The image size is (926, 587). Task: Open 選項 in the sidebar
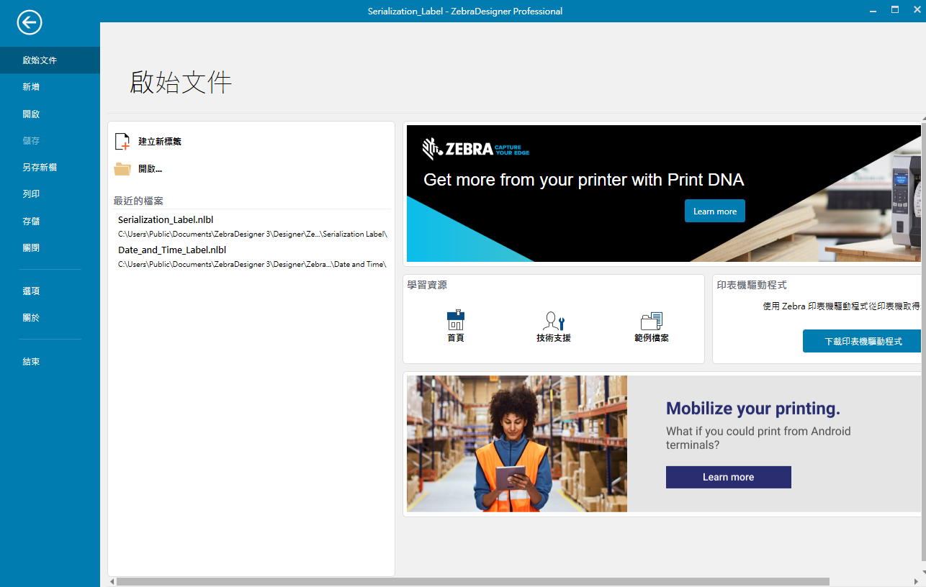[50, 291]
